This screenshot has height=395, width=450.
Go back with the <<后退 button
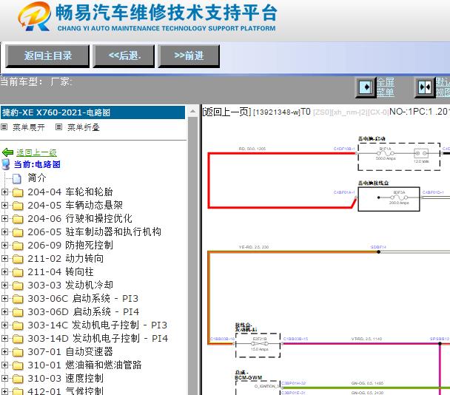[124, 56]
